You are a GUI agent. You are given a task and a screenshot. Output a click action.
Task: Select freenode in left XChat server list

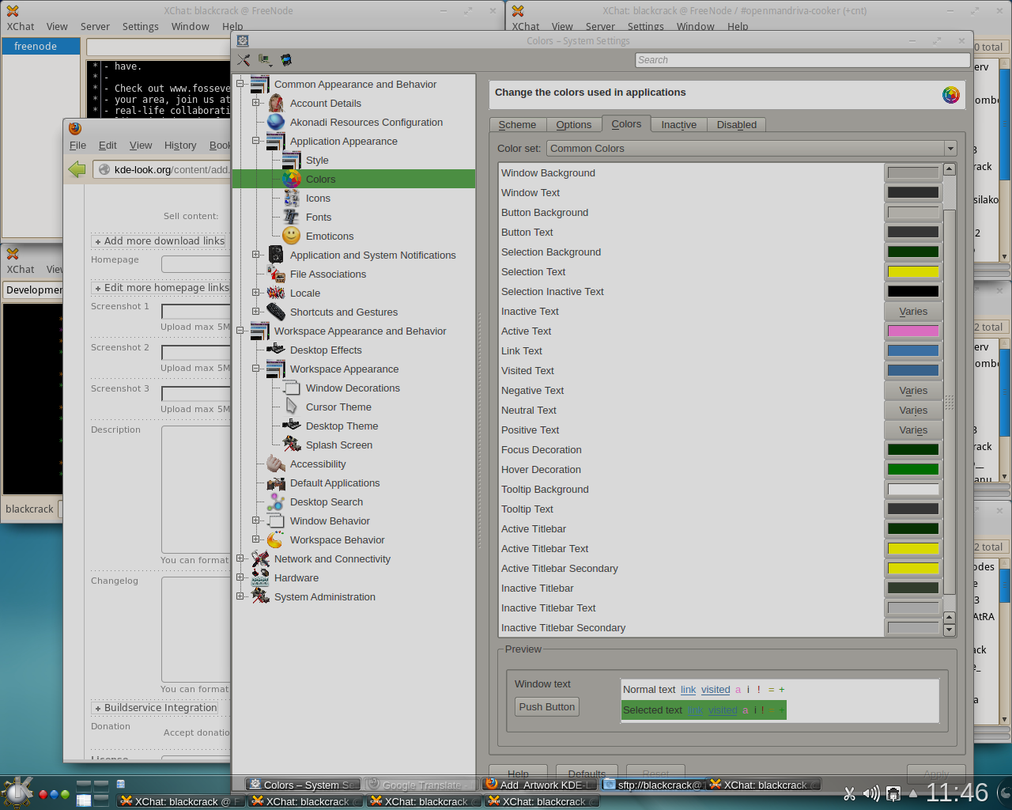point(41,46)
